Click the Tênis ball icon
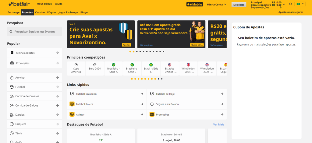Viewport: 312px width, 143px height. point(12,133)
